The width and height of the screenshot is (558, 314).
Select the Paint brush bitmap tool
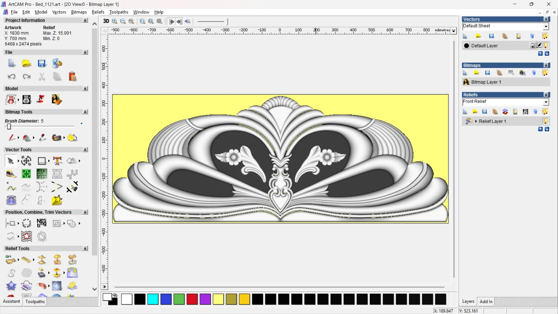(x=11, y=138)
